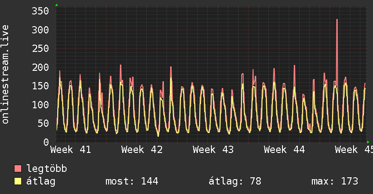Select the átlag legend label beside yellow swatch

[41, 182]
